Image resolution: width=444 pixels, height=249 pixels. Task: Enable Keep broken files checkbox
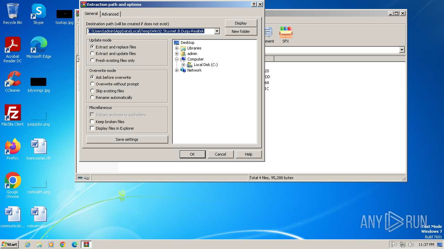(107, 122)
